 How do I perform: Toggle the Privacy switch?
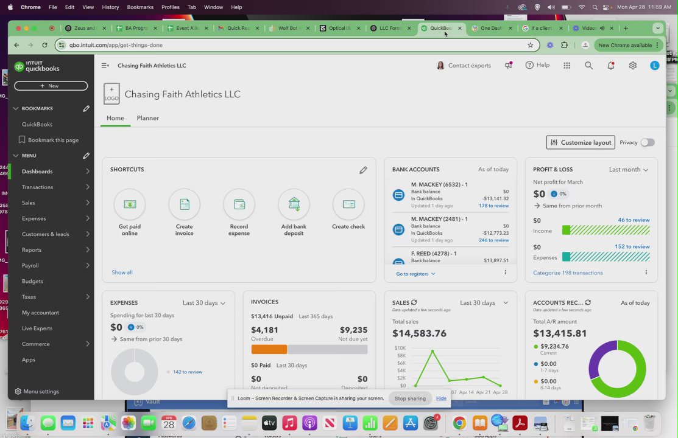648,142
